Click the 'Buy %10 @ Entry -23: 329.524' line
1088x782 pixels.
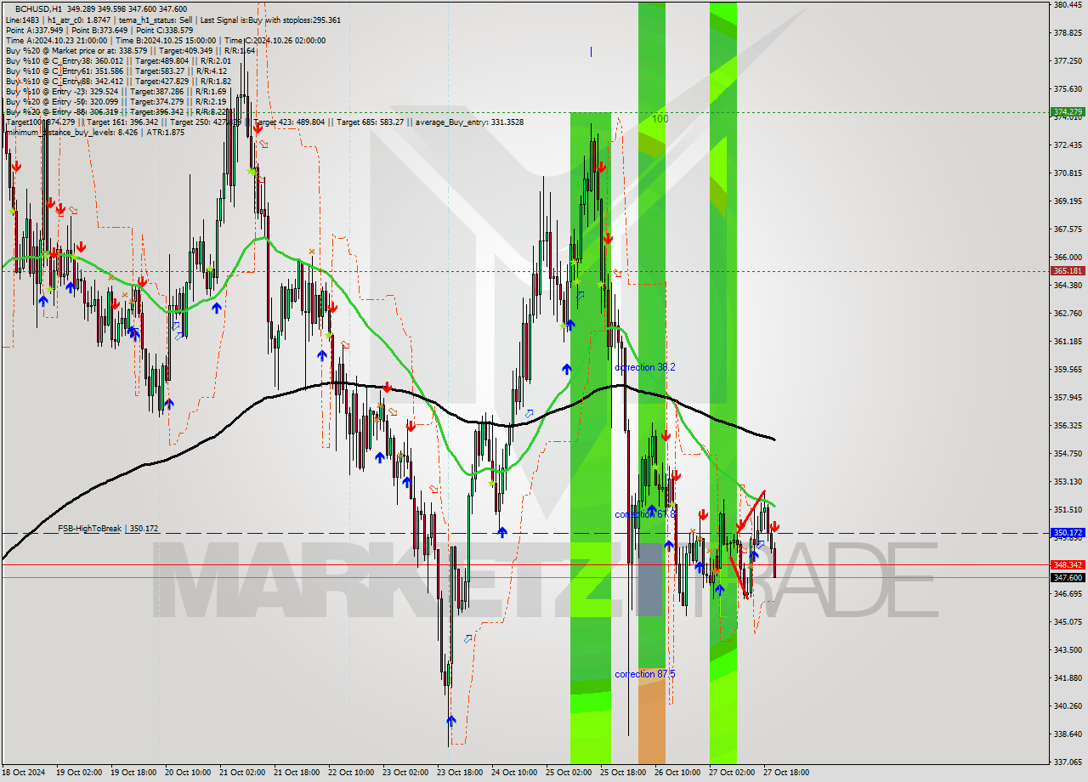pos(116,91)
